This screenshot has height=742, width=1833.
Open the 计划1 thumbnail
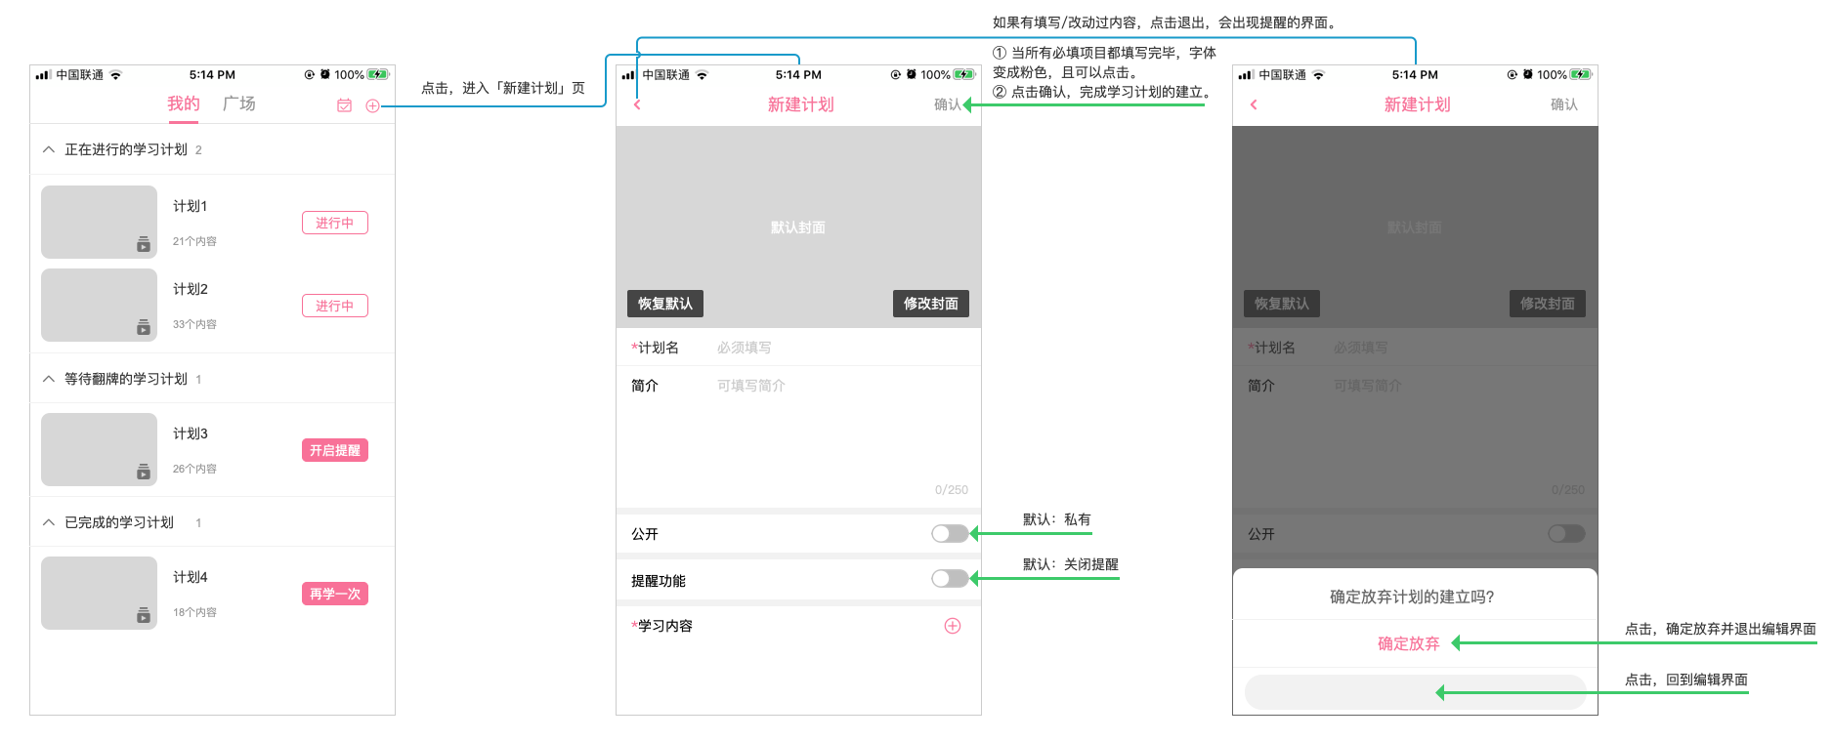pyautogui.click(x=99, y=222)
